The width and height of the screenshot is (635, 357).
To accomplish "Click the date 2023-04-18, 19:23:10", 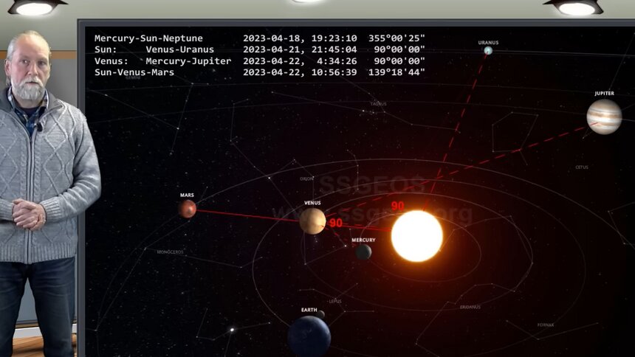I will 300,38.
